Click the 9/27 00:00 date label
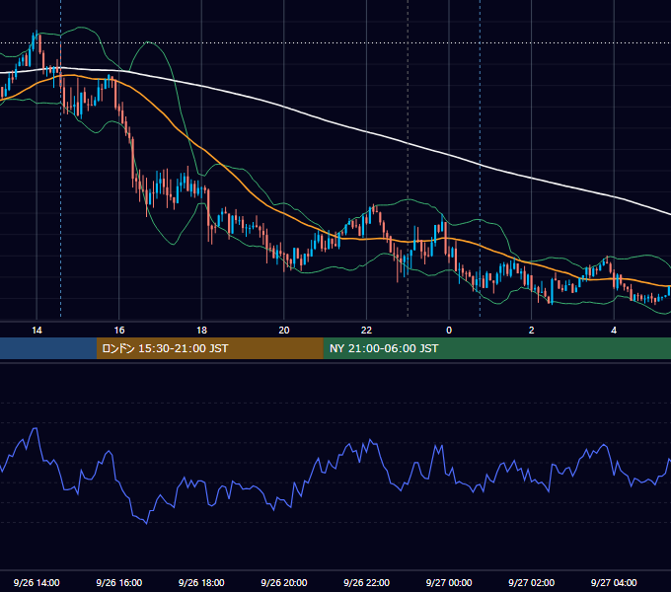 (x=449, y=582)
